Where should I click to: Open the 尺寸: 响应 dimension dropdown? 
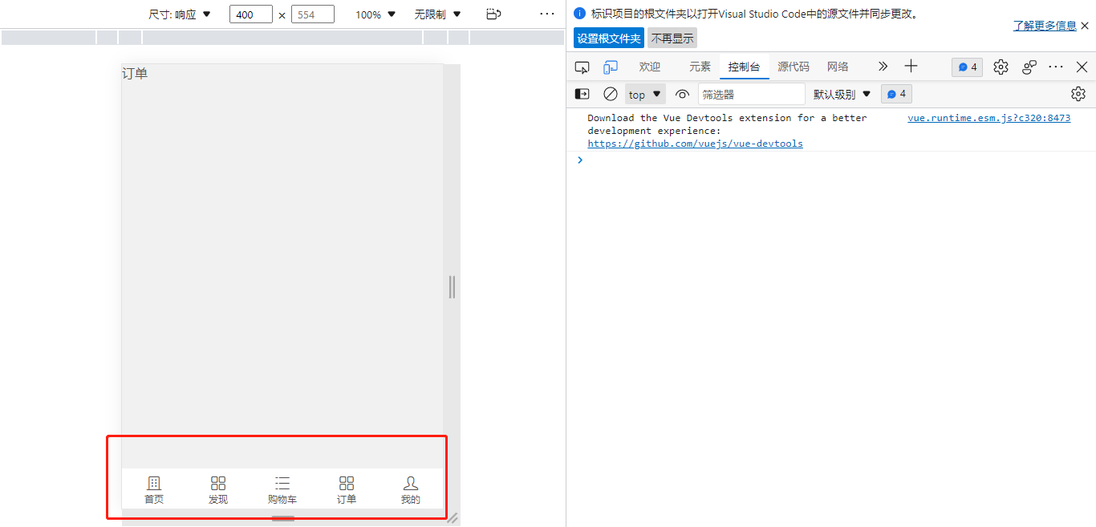coord(180,14)
